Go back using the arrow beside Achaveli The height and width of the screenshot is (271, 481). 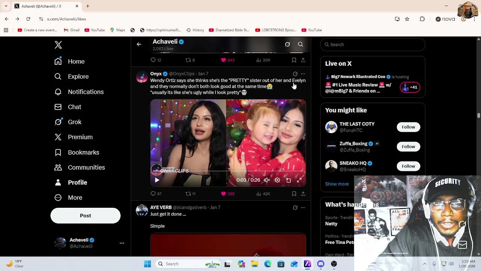tap(139, 44)
